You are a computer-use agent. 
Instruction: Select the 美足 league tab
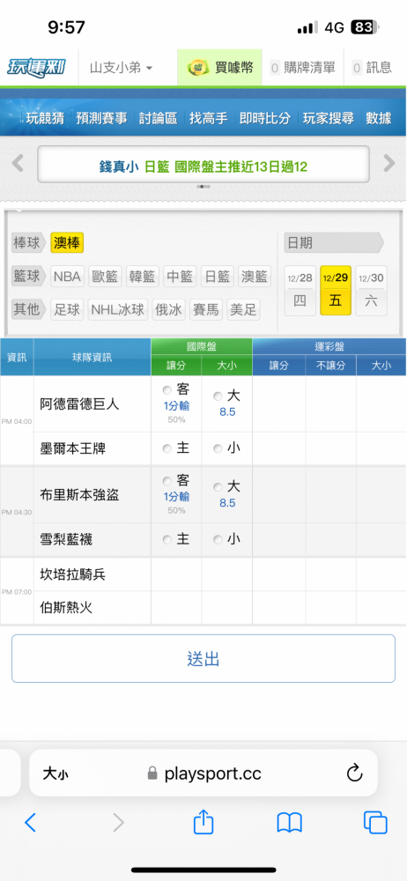[x=243, y=309]
